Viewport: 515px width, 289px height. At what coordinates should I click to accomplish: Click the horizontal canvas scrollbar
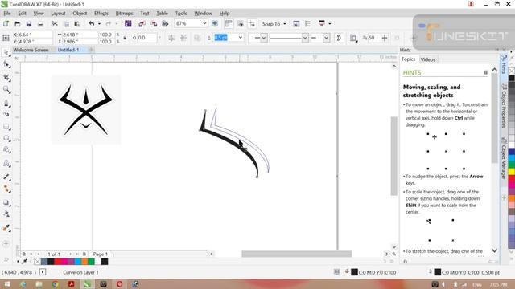[297, 254]
